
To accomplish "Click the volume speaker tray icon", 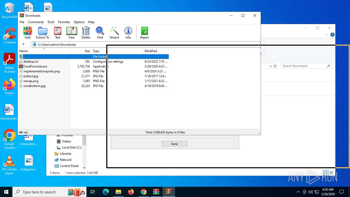I will (310, 192).
